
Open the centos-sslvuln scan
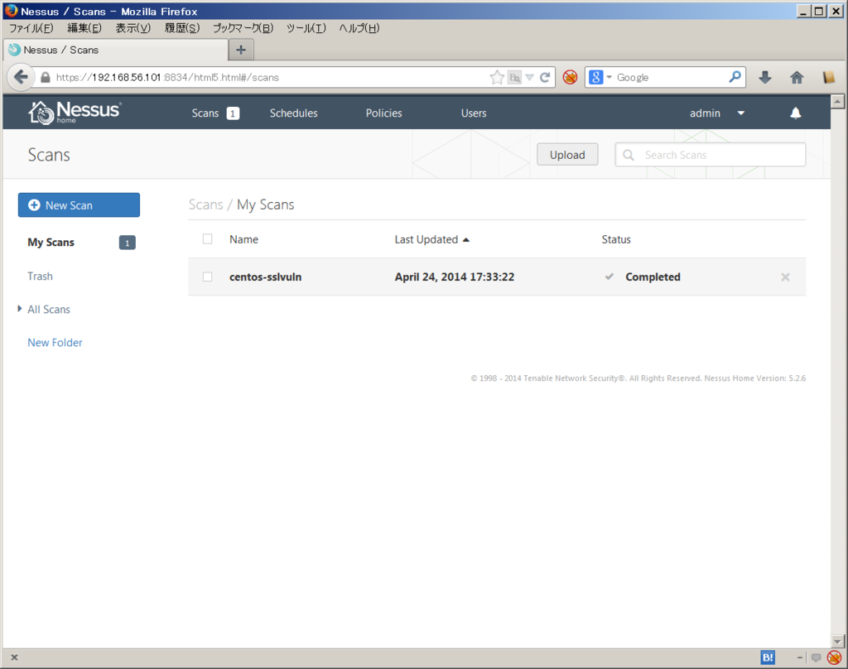tap(266, 277)
